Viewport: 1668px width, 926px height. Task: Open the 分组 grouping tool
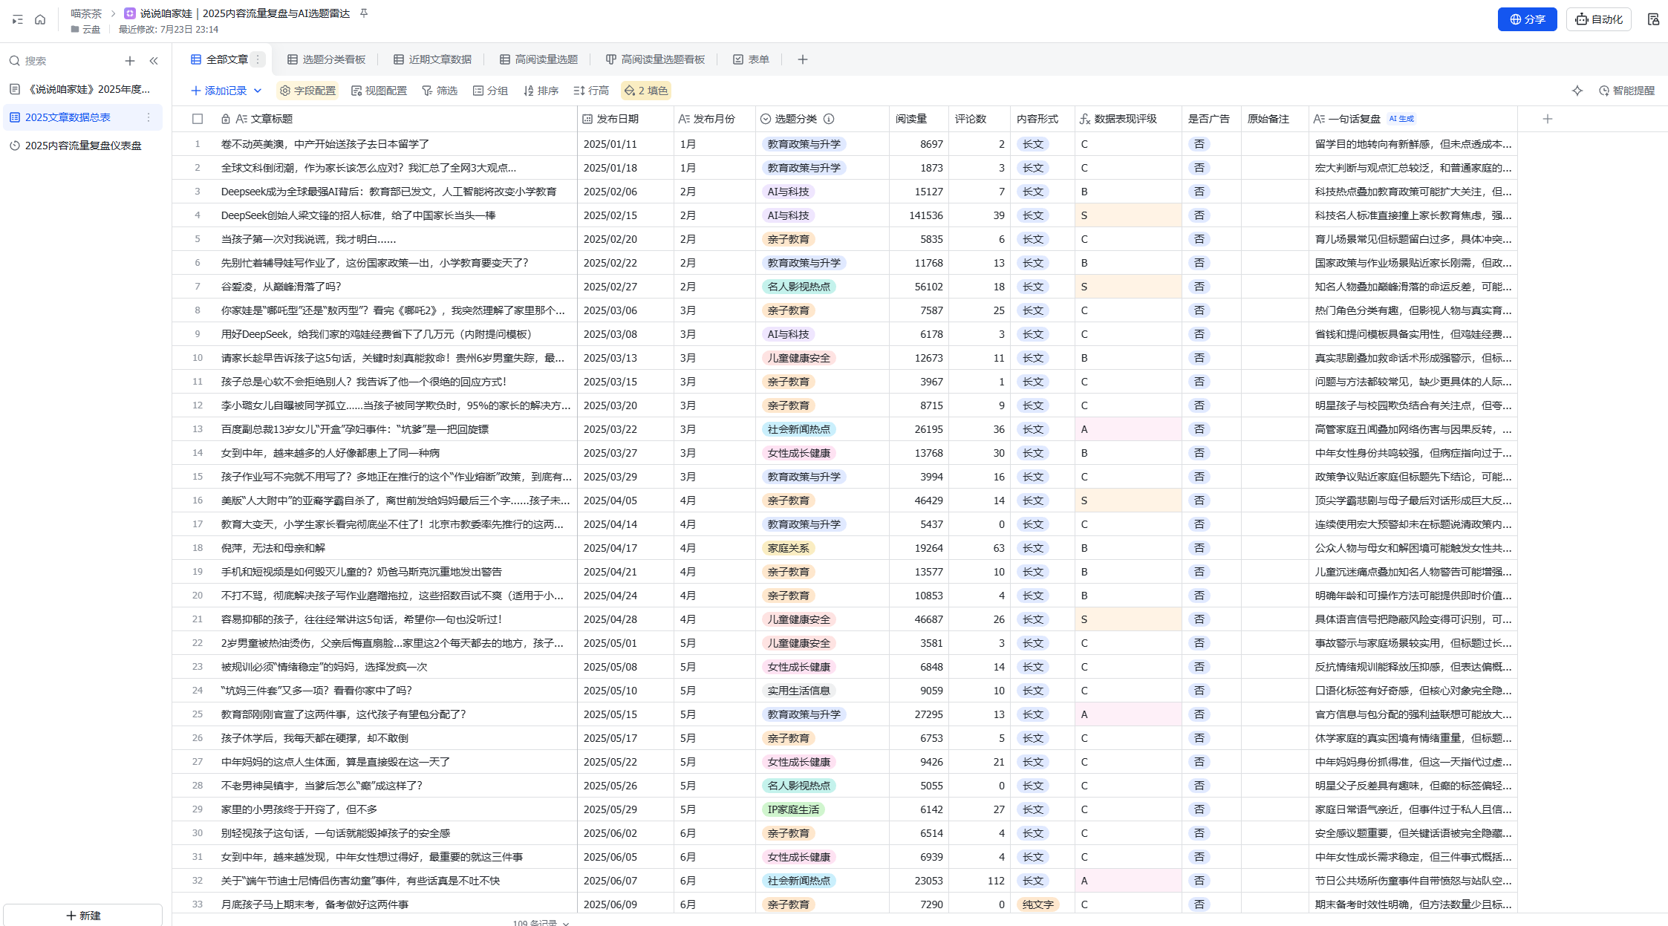490,91
